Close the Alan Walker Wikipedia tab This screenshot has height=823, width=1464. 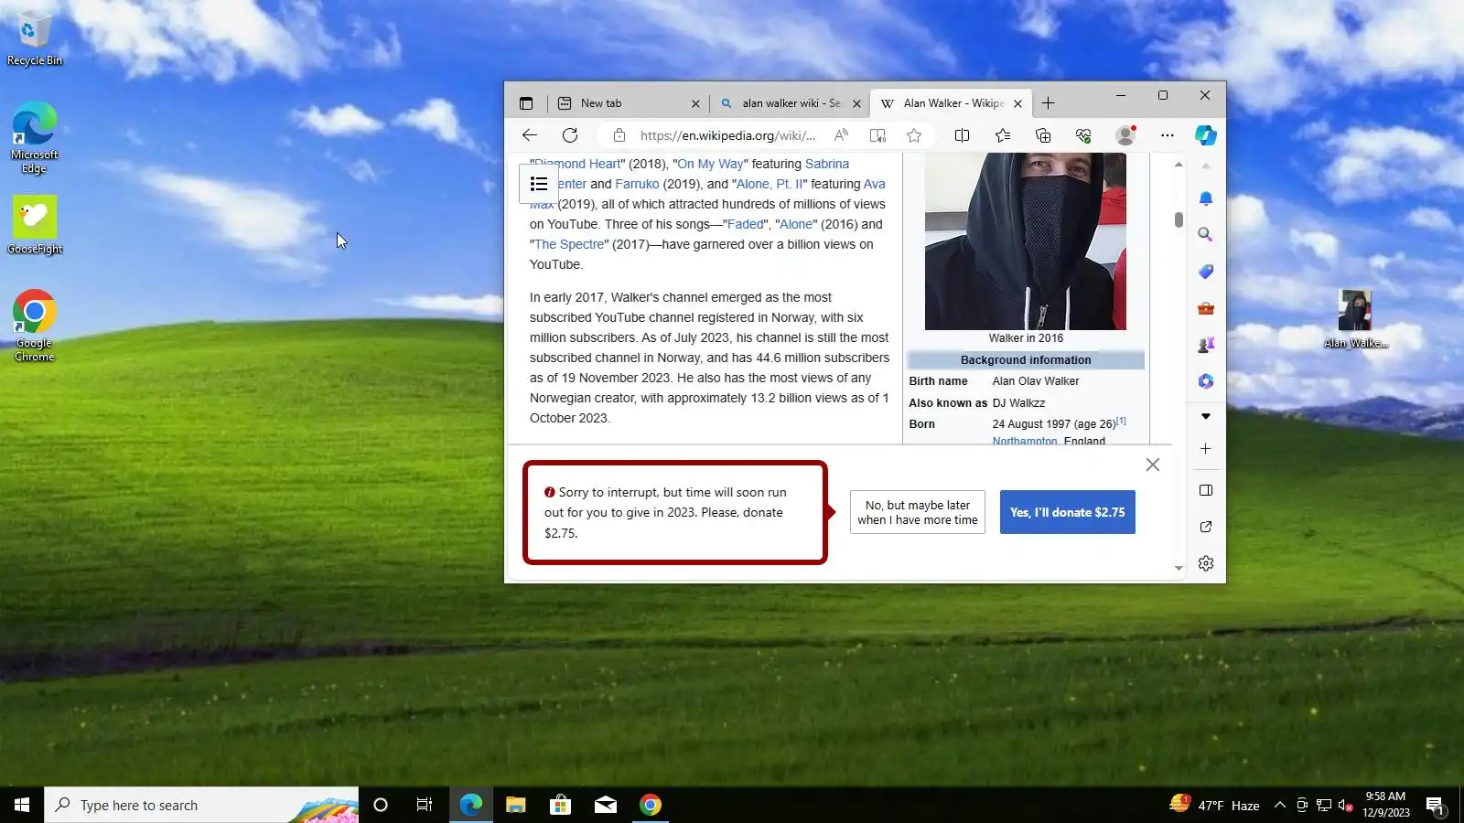[1017, 103]
